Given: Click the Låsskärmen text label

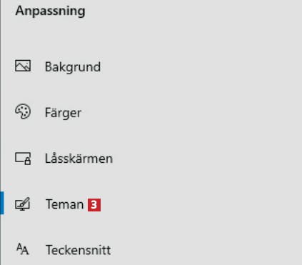Looking at the screenshot, I should [79, 158].
